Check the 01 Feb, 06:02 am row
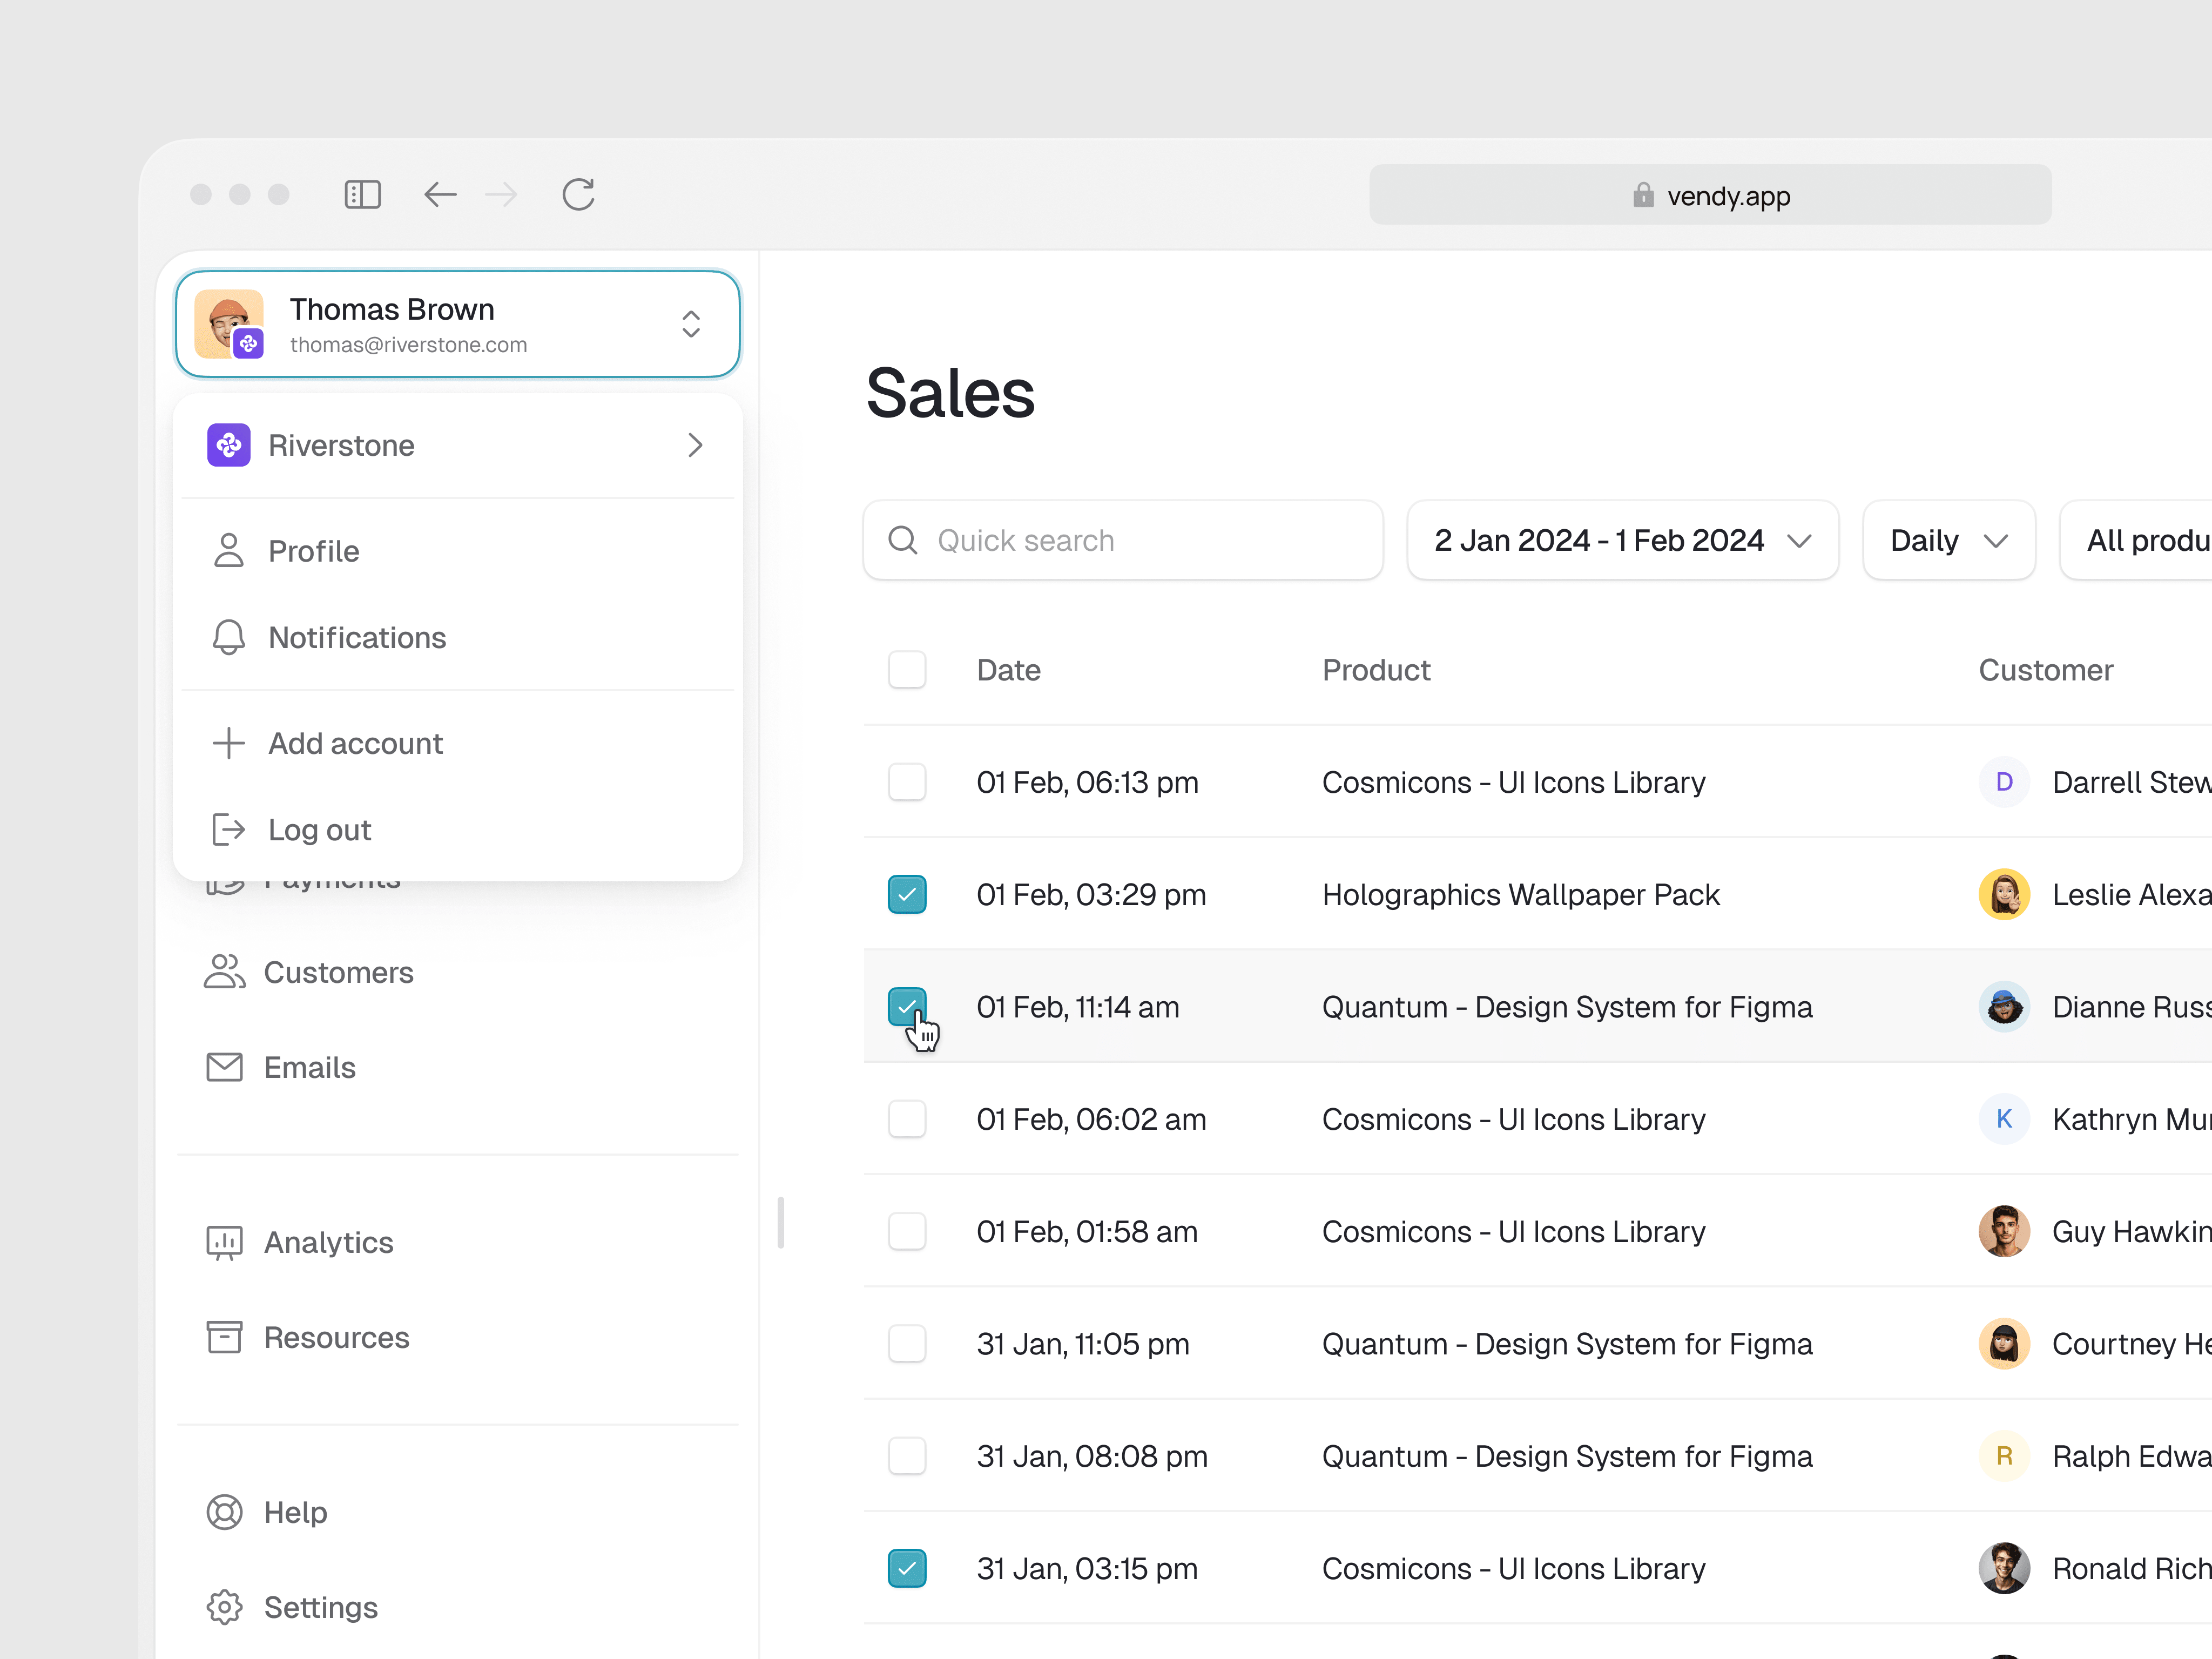Viewport: 2212px width, 1659px height. [x=907, y=1119]
